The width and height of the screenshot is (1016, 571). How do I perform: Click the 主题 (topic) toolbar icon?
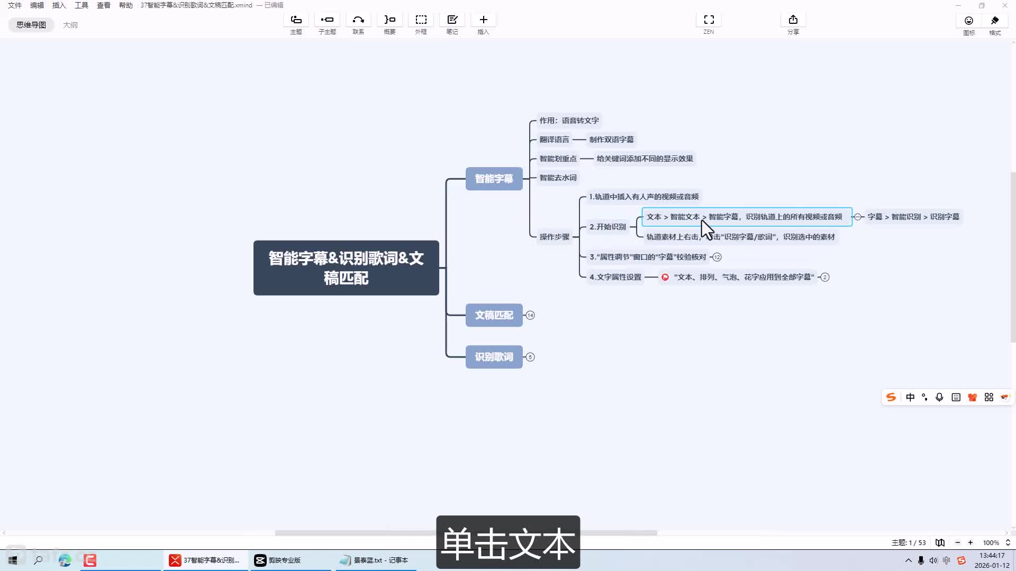(x=296, y=20)
